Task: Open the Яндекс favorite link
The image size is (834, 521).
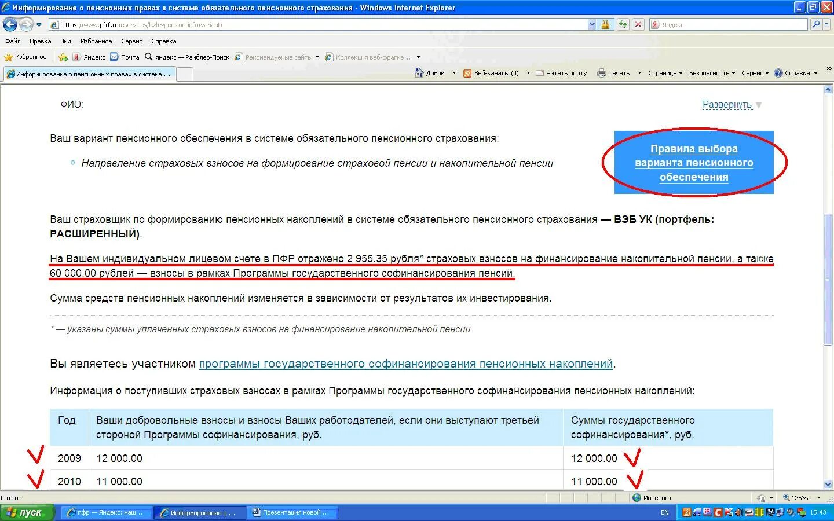Action: (x=89, y=57)
